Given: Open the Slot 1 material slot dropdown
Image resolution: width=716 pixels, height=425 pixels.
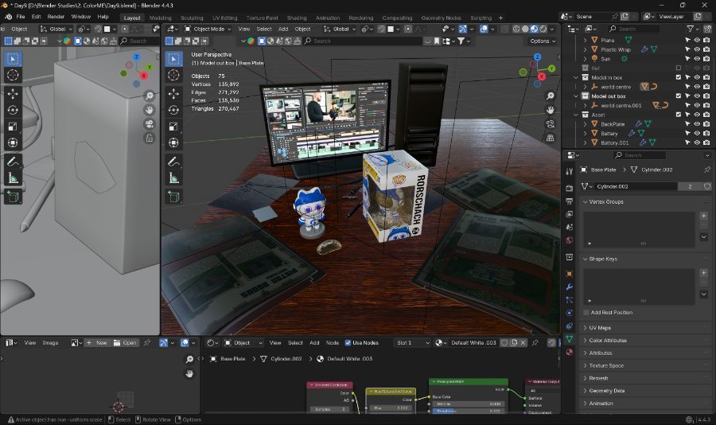Looking at the screenshot, I should pyautogui.click(x=413, y=343).
